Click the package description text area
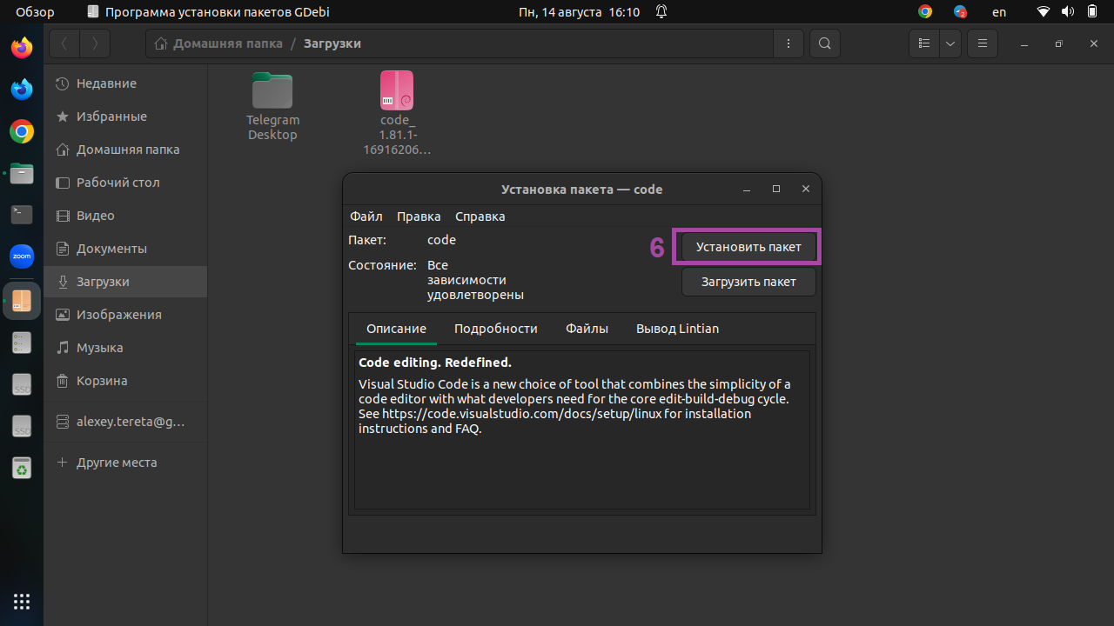 tap(582, 430)
